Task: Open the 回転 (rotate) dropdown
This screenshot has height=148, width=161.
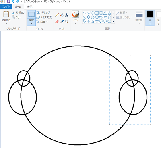Action: [x=42, y=21]
